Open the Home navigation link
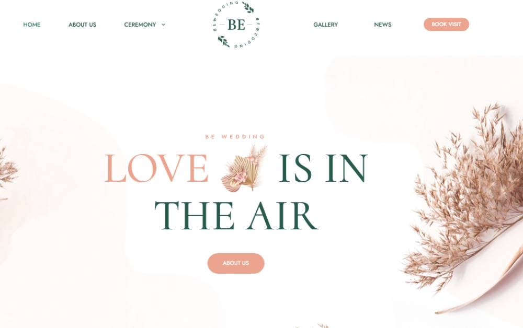523x328 pixels. [x=32, y=25]
